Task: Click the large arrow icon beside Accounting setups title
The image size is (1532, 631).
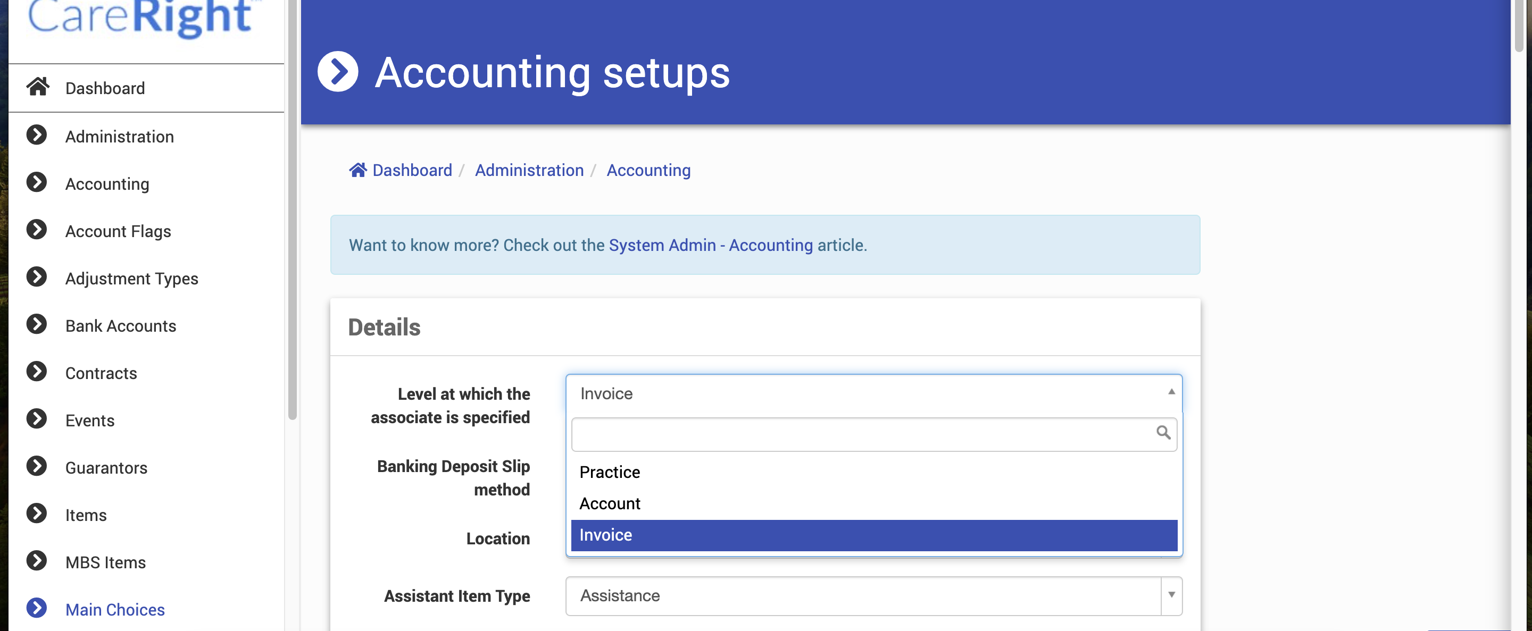Action: [338, 72]
